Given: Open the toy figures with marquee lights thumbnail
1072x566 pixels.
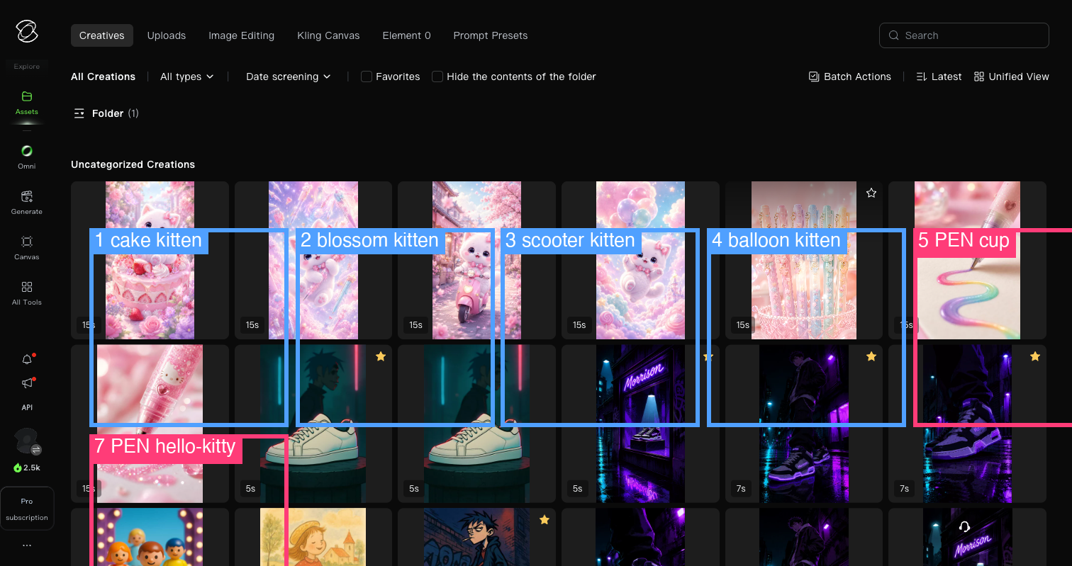Looking at the screenshot, I should [x=150, y=537].
